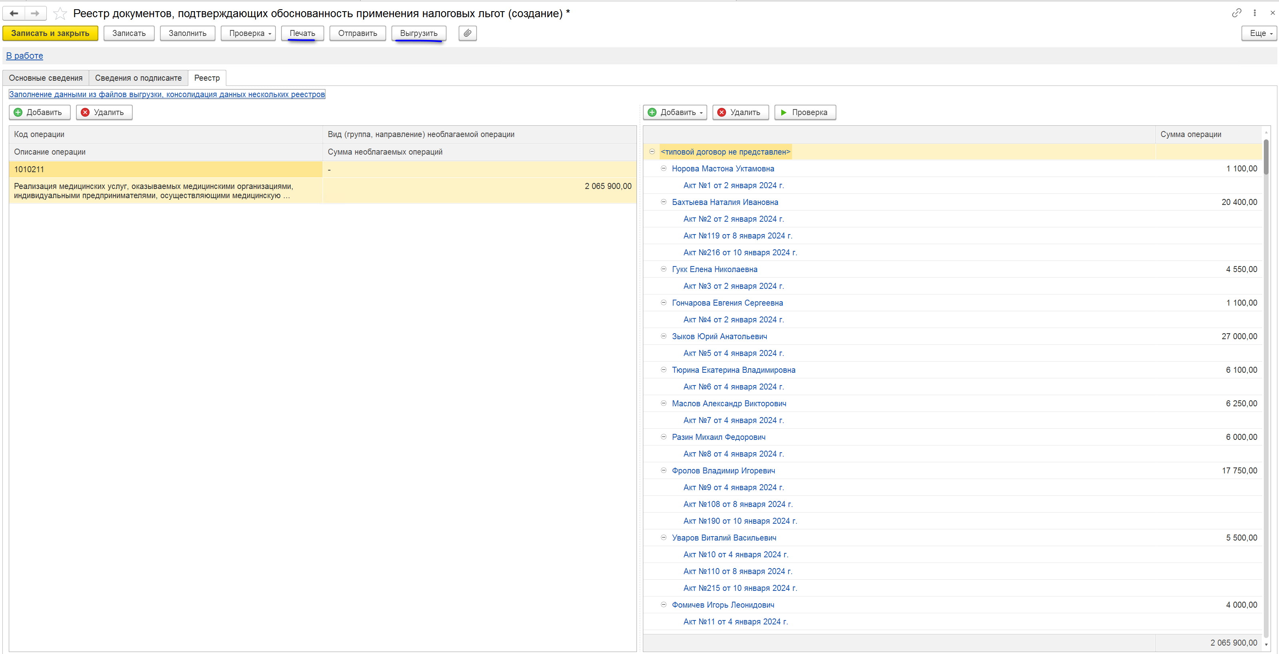Click the right panel Удалить button

click(740, 112)
